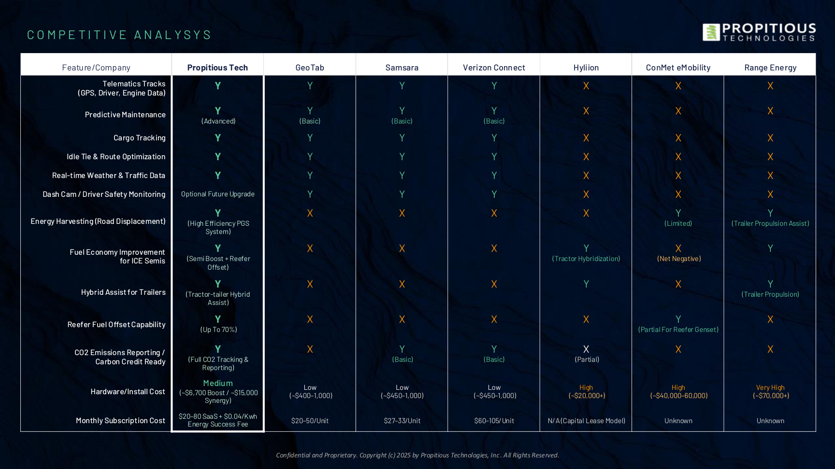Click Verizon Connect's '$60-105/Unit' cell
This screenshot has height=469, width=835.
coord(494,421)
